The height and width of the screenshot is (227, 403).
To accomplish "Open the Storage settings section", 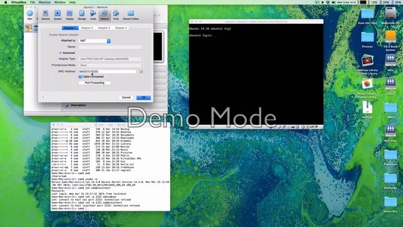I will [82, 15].
